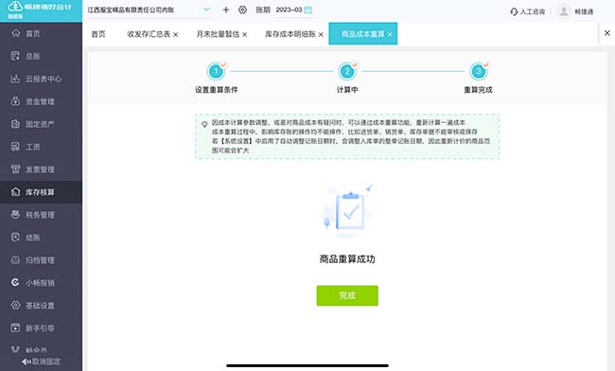Viewport: 615px width, 371px height.
Task: Open 基础设置 settings icon in sidebar
Action: [15, 305]
